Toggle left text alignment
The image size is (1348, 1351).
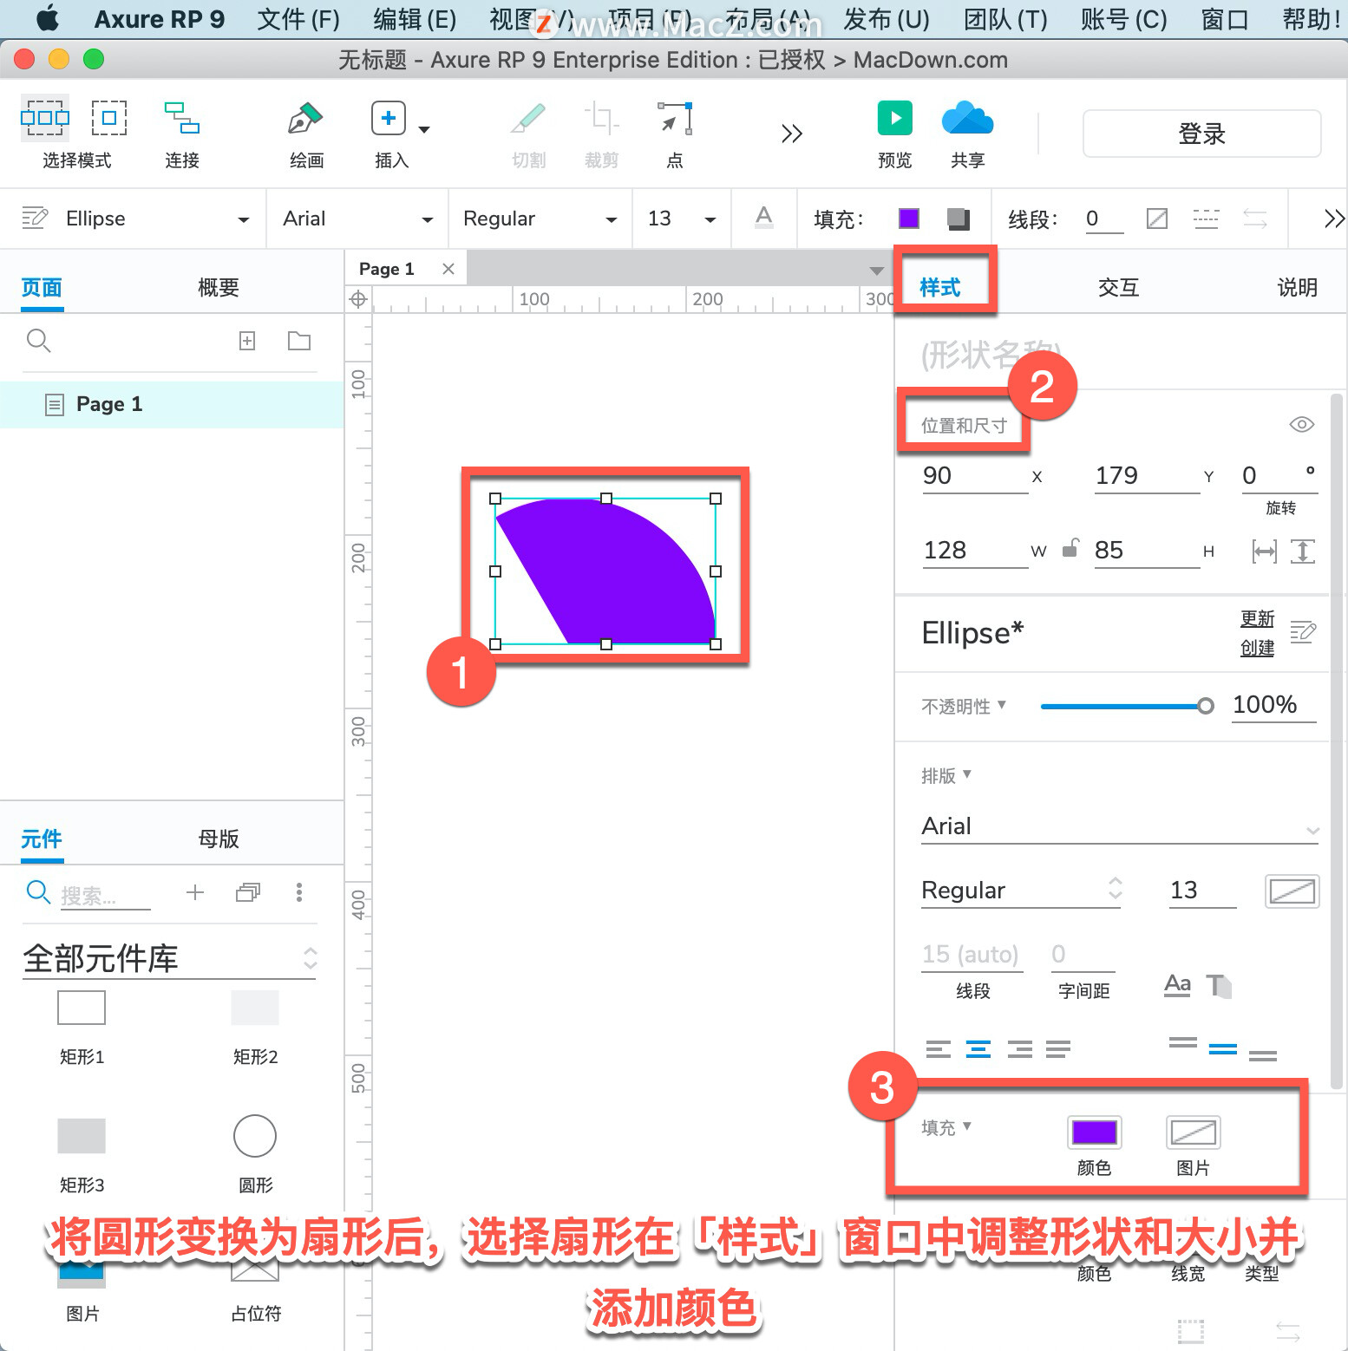click(938, 1049)
